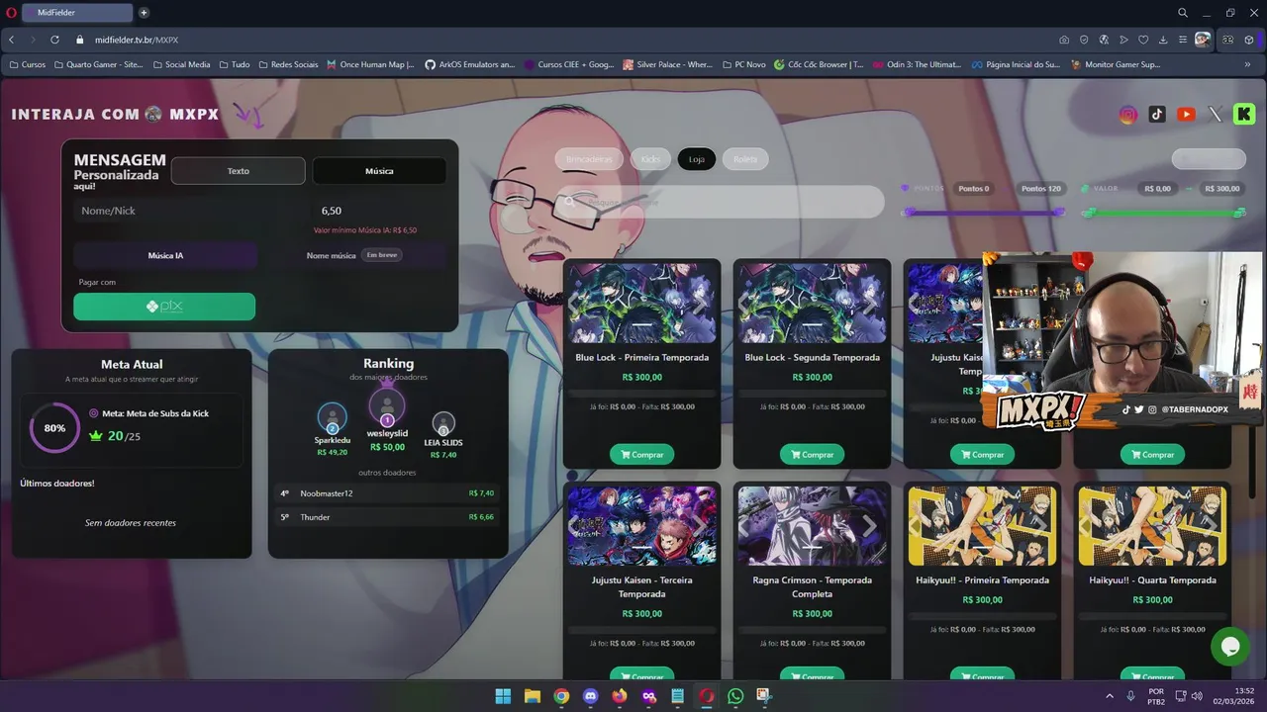Open the green chat support bubble

tap(1230, 647)
